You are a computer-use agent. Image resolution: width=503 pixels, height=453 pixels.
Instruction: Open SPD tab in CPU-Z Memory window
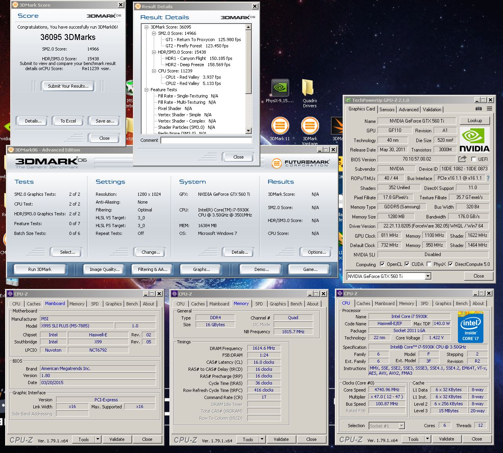259,304
